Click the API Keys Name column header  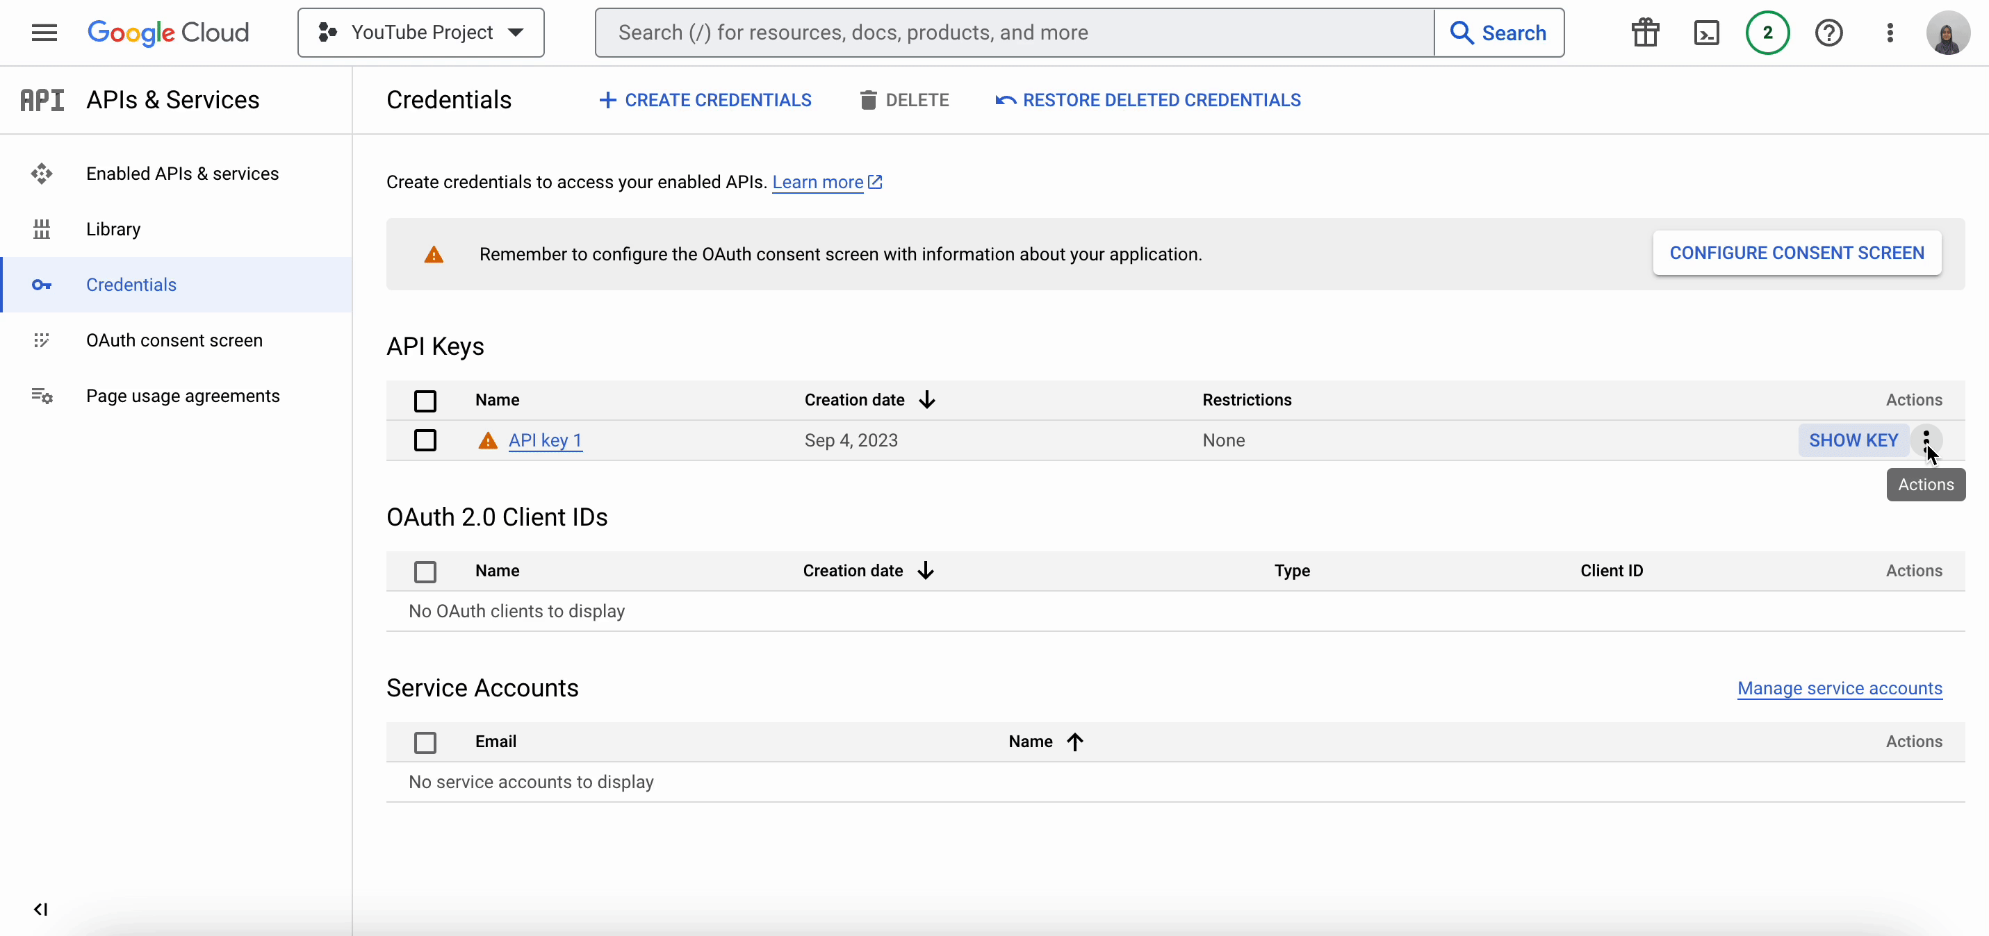coord(498,400)
